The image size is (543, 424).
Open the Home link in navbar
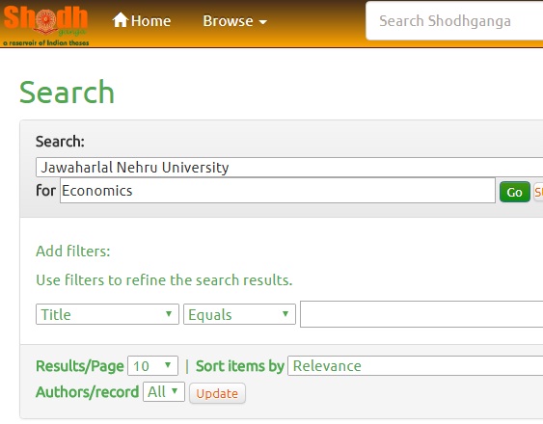[142, 21]
